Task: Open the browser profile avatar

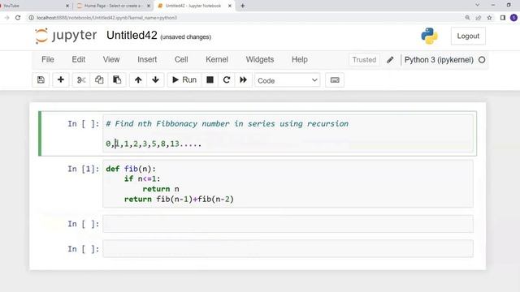Action: (x=513, y=18)
